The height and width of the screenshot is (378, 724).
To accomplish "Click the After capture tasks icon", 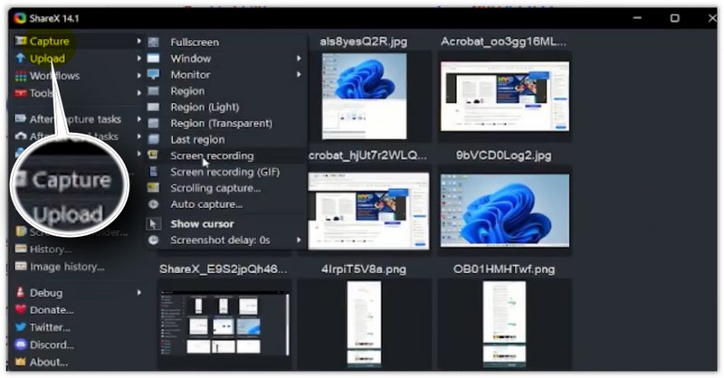I will 21,118.
